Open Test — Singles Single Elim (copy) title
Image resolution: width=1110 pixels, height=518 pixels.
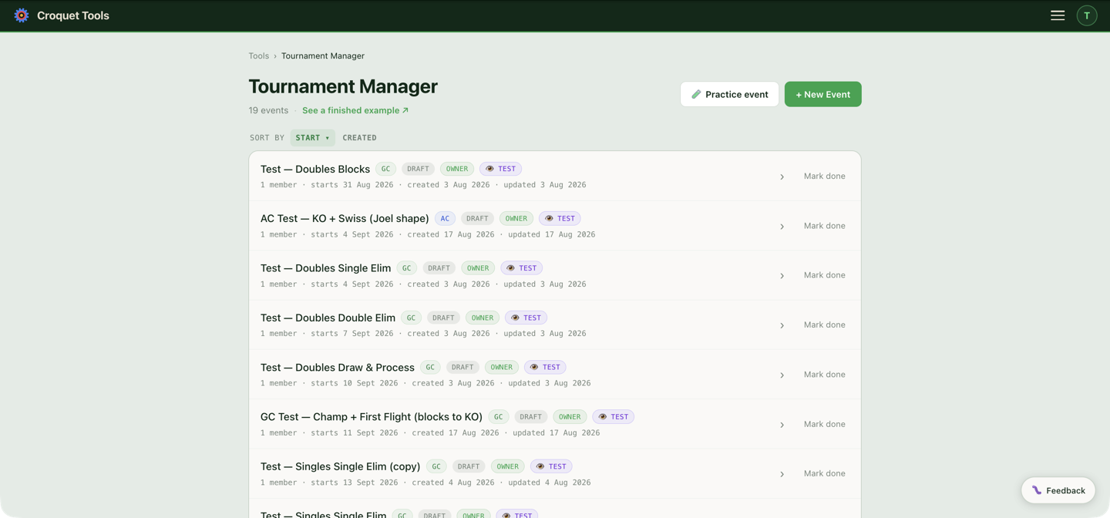tap(340, 466)
